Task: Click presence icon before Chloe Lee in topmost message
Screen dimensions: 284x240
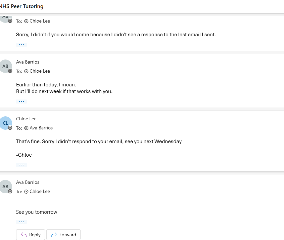Action: click(x=26, y=21)
